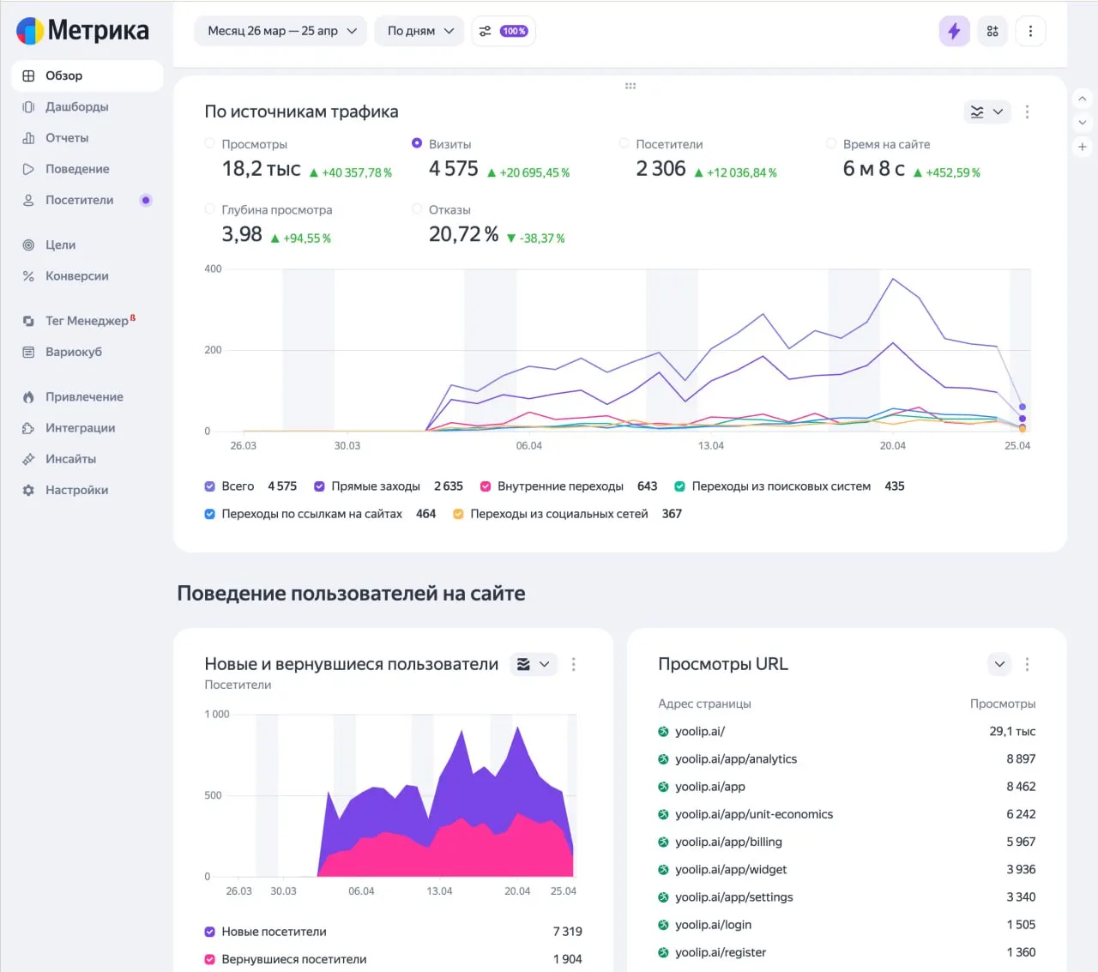This screenshot has width=1098, height=972.
Task: Click the По источникам трафика widget title
Action: tap(301, 112)
